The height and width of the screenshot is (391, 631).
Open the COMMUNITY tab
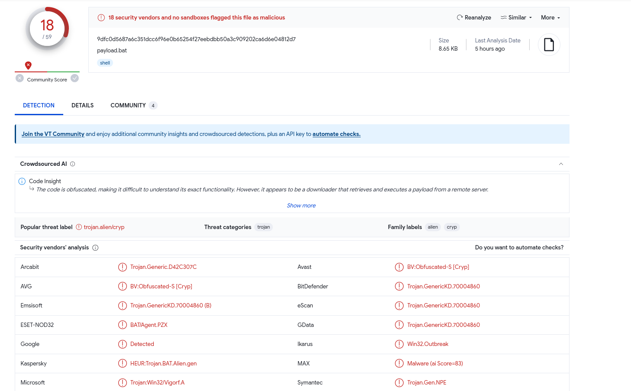133,105
